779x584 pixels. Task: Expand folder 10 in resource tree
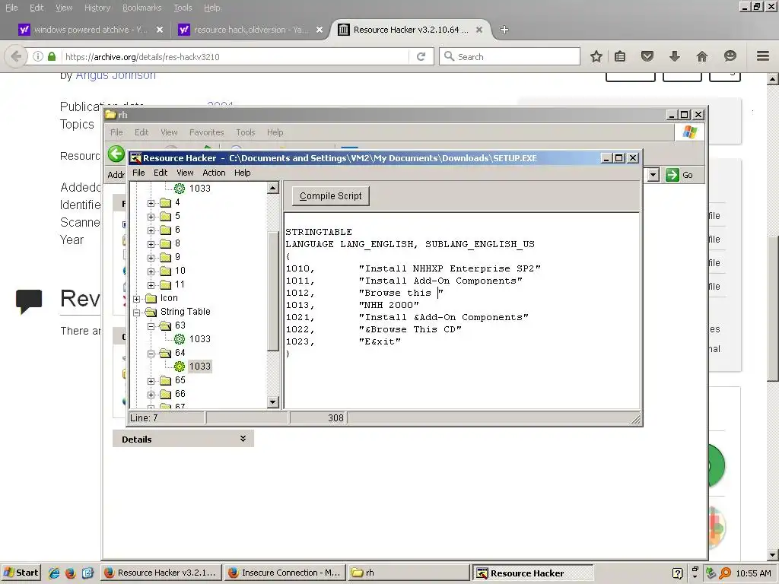click(151, 271)
